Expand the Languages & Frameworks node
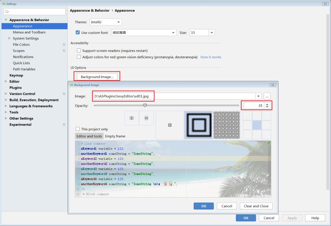331x226 pixels. pos(6,106)
